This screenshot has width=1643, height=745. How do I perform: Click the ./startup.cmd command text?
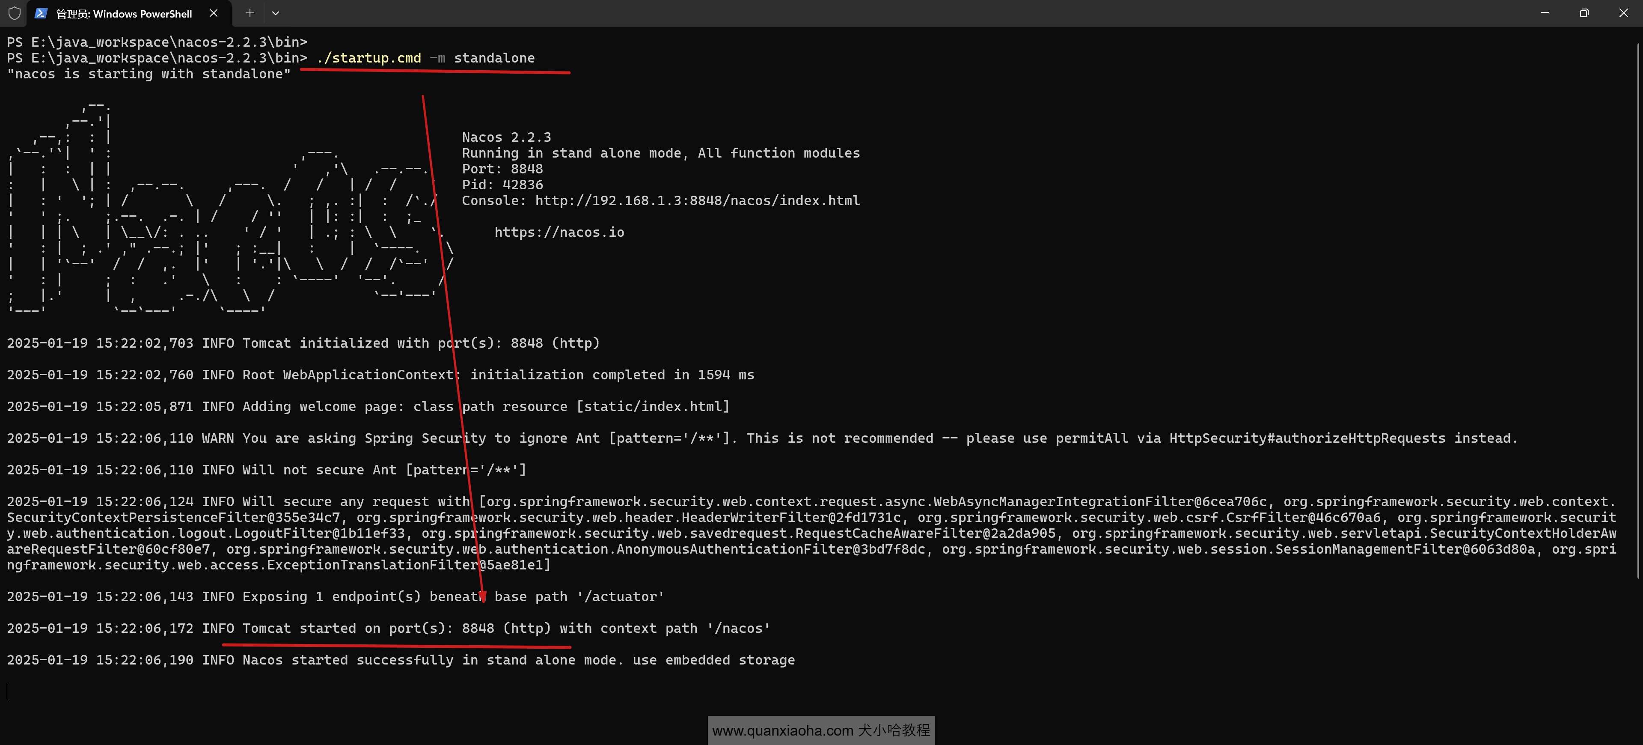[369, 58]
